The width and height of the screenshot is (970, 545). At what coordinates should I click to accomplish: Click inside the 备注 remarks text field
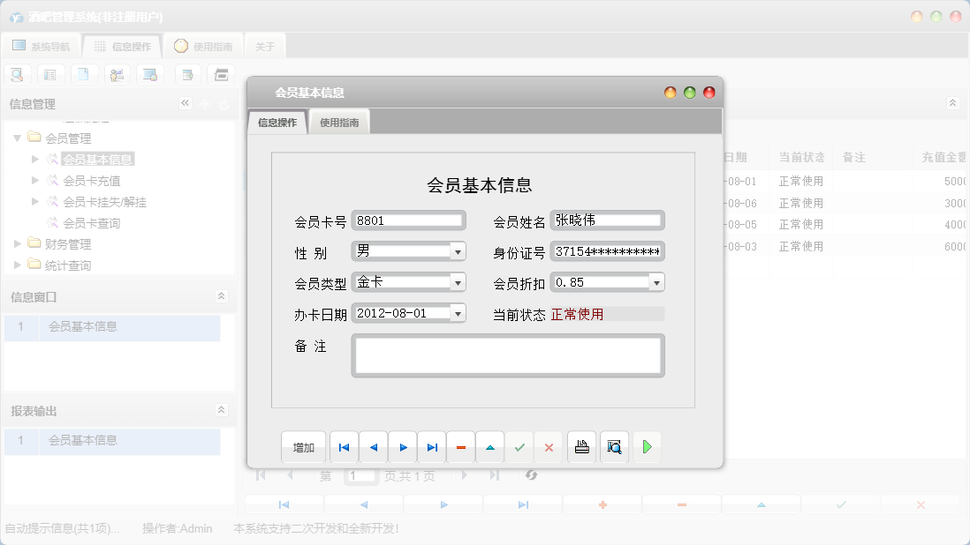click(x=508, y=355)
